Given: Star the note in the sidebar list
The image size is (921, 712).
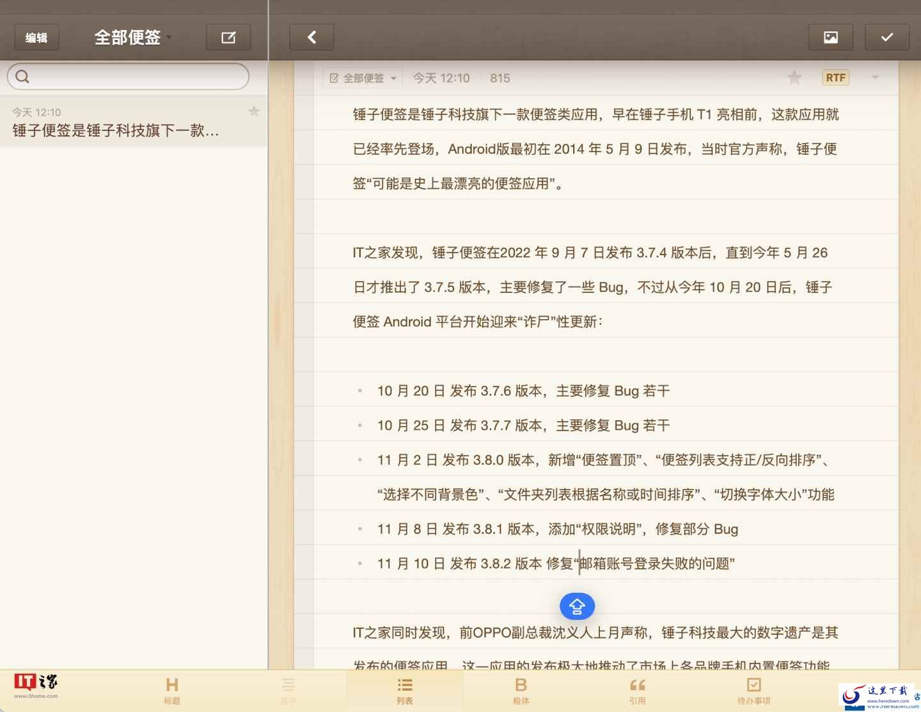Looking at the screenshot, I should tap(254, 111).
